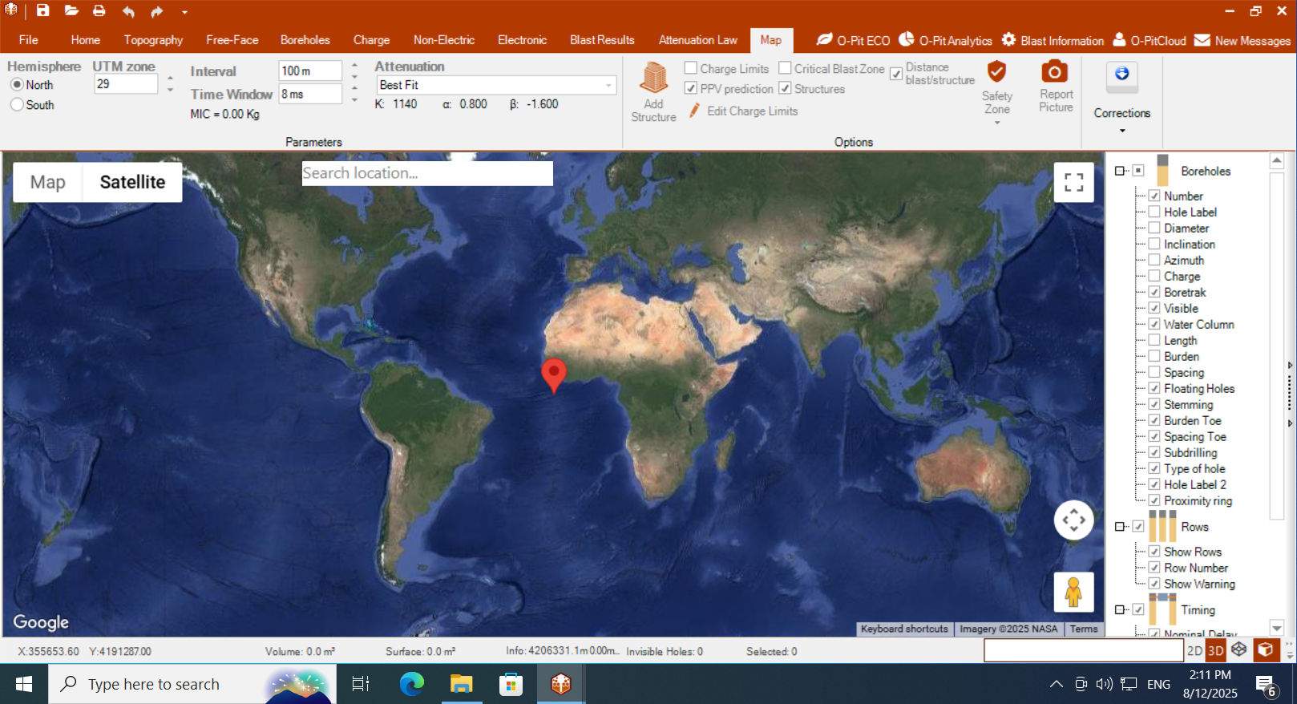Collapse the Rows tree node
Viewport: 1297px width, 704px height.
1120,527
